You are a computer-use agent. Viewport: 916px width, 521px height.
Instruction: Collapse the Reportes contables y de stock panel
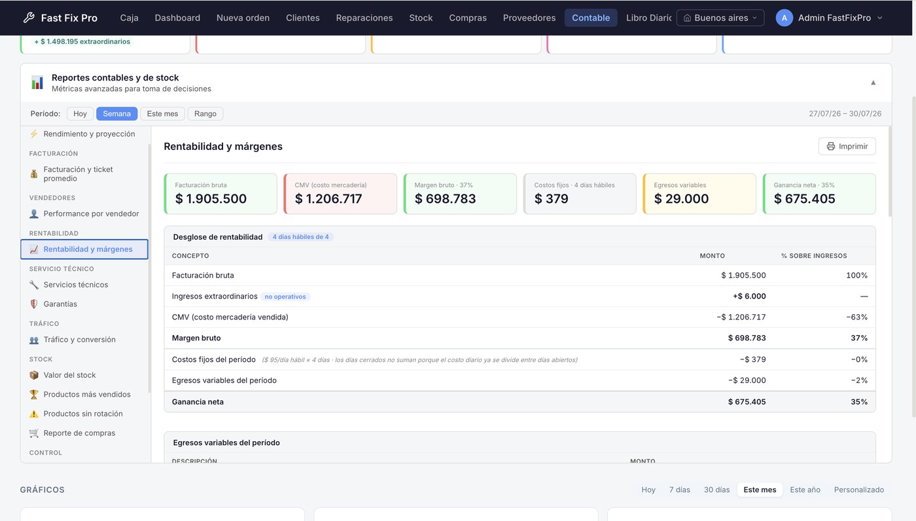pos(873,82)
